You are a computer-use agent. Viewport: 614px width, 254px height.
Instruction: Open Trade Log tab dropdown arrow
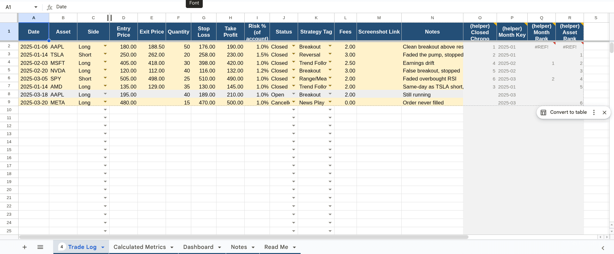(x=103, y=247)
